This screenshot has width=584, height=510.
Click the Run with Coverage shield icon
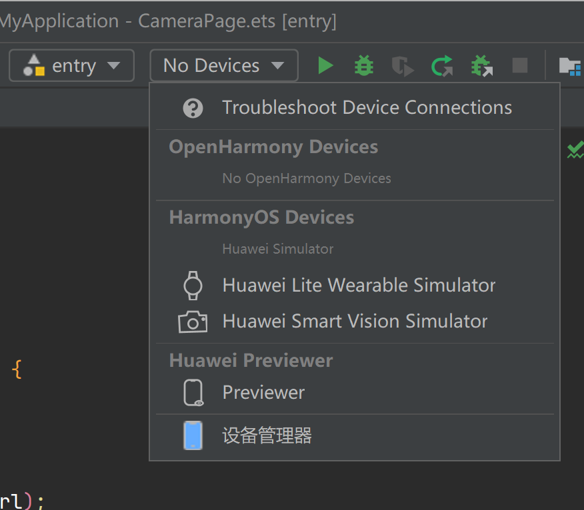pyautogui.click(x=403, y=66)
